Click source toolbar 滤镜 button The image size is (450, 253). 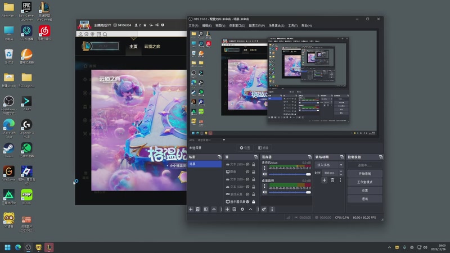point(263,148)
